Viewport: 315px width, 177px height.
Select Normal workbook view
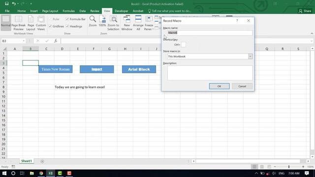tap(5, 23)
